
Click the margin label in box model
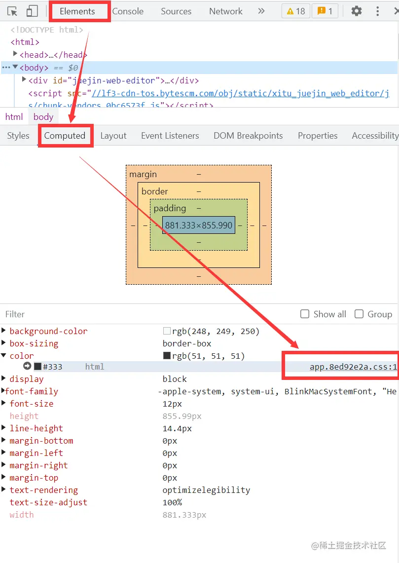coord(143,174)
